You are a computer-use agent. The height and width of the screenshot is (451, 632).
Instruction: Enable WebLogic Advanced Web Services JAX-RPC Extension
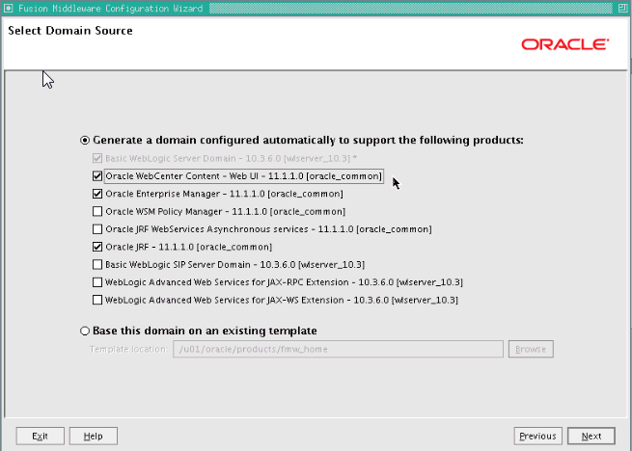click(97, 282)
